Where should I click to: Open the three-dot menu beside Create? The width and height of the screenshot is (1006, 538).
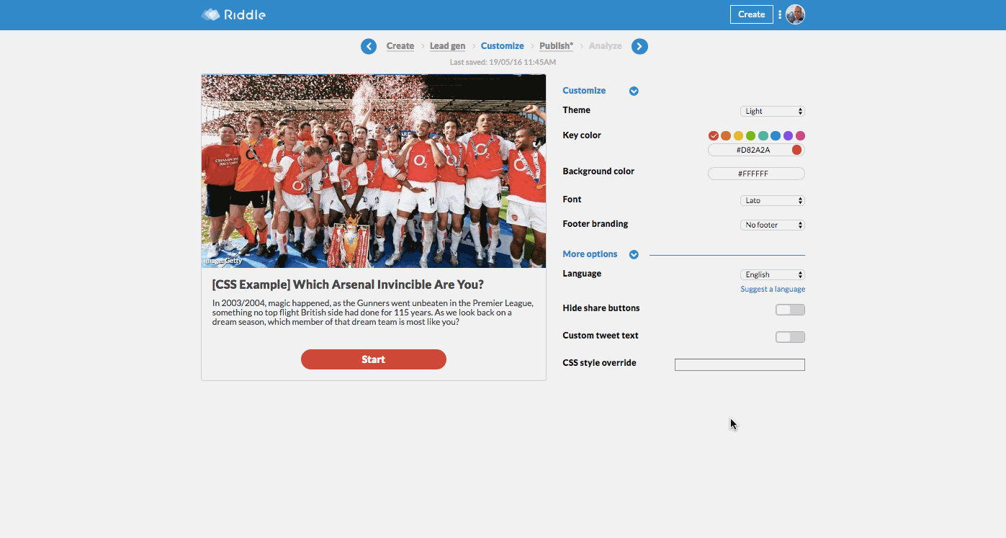tap(780, 14)
